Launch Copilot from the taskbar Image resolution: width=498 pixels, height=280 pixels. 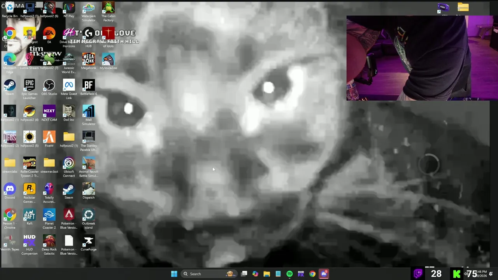point(255,274)
